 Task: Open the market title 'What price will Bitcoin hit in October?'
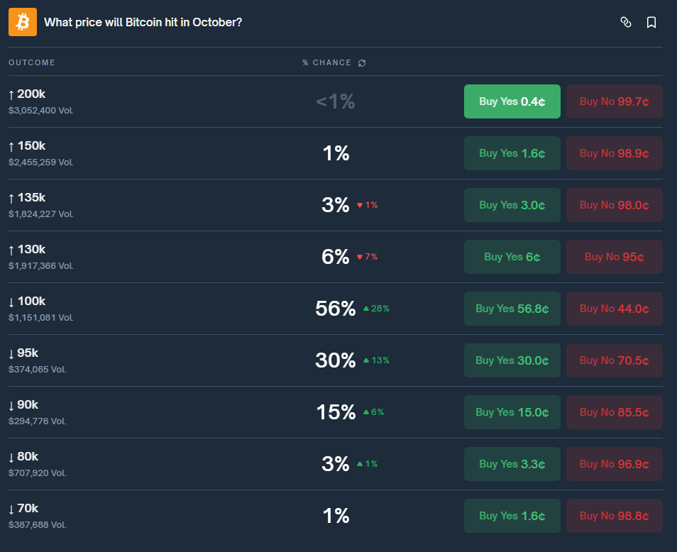pos(143,22)
